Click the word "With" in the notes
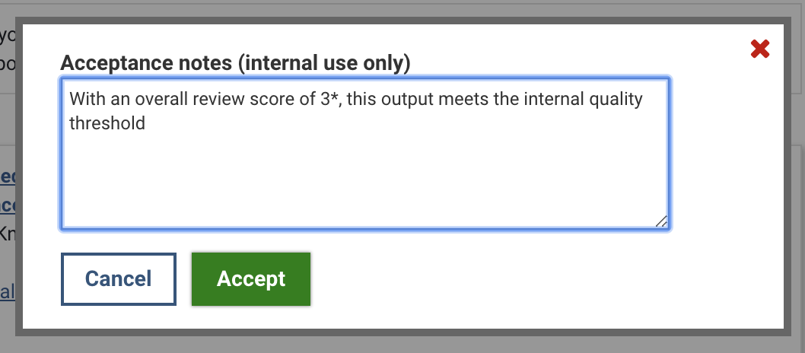 click(x=85, y=100)
